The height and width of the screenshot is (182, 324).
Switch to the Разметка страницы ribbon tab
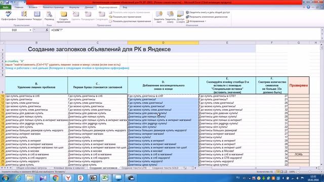tap(53, 7)
